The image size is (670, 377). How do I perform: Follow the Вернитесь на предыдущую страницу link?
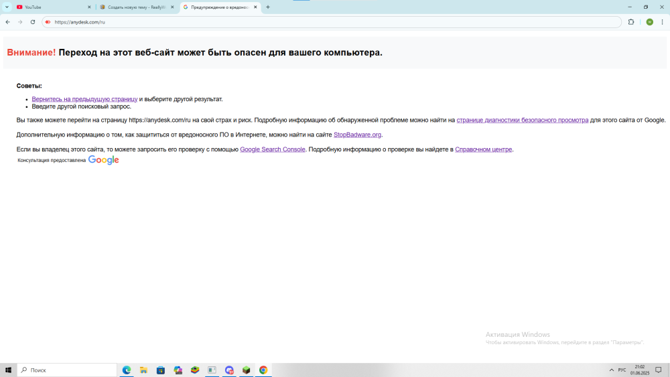pyautogui.click(x=84, y=99)
